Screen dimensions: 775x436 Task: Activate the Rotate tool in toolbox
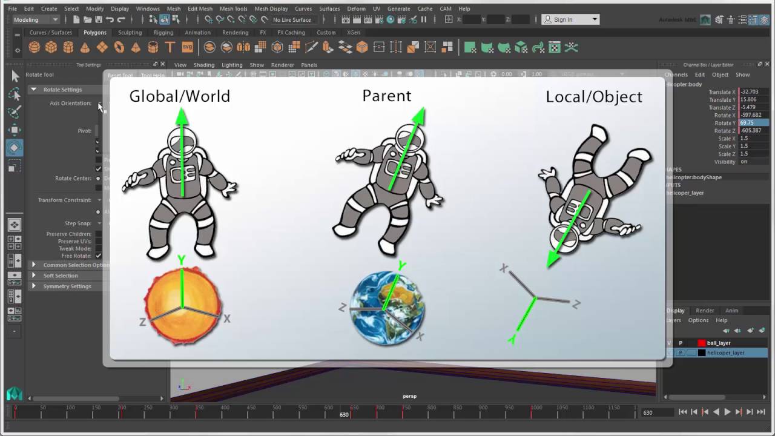15,148
